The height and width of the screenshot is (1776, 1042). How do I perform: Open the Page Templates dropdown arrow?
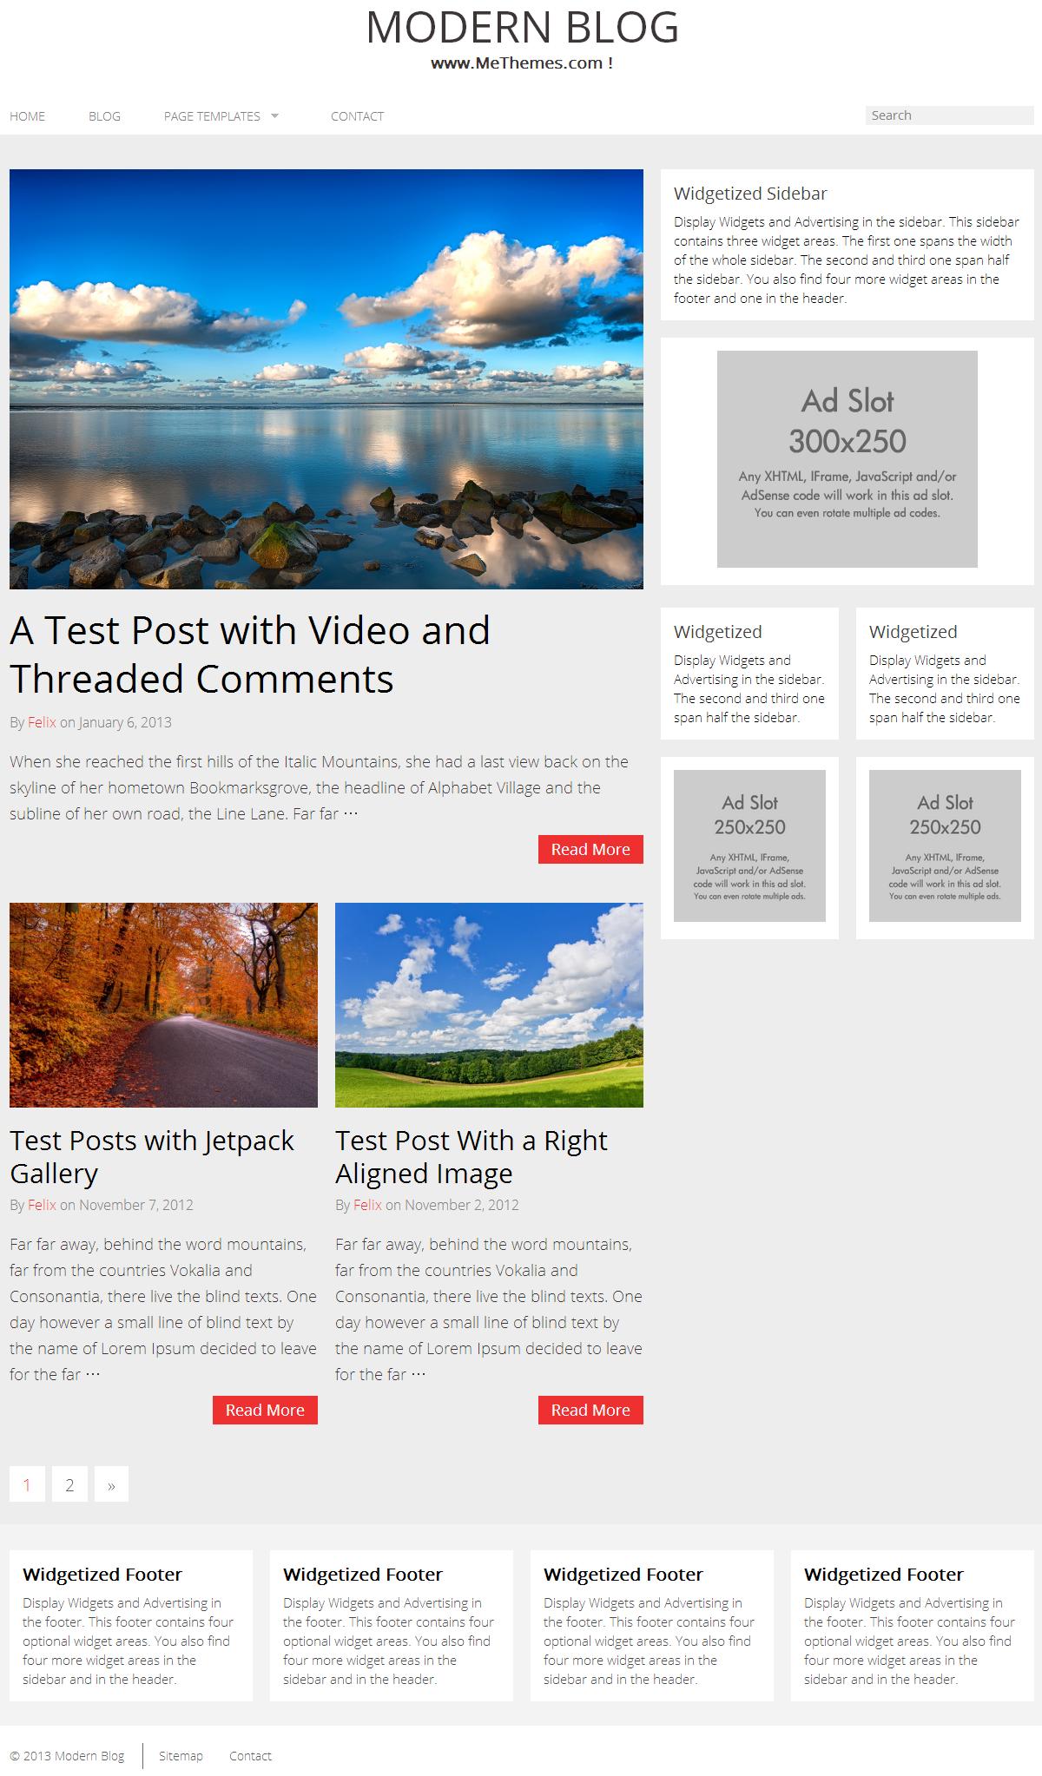(274, 115)
